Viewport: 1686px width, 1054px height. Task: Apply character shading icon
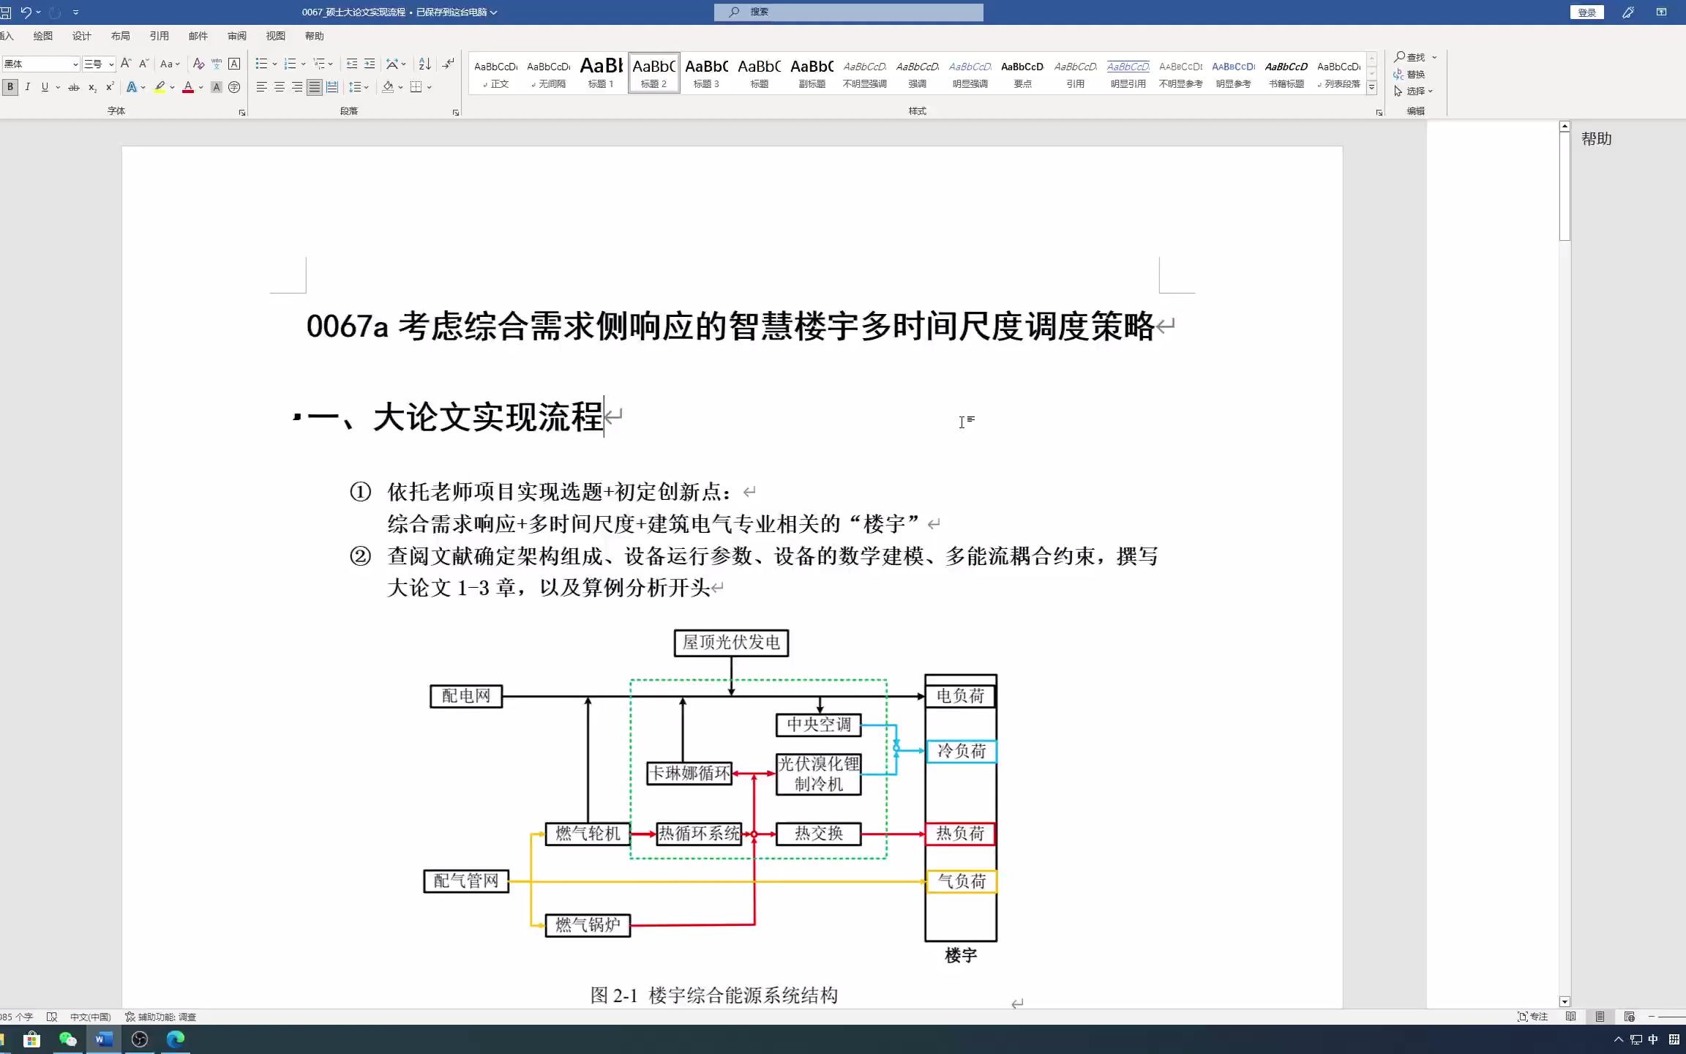tap(217, 87)
